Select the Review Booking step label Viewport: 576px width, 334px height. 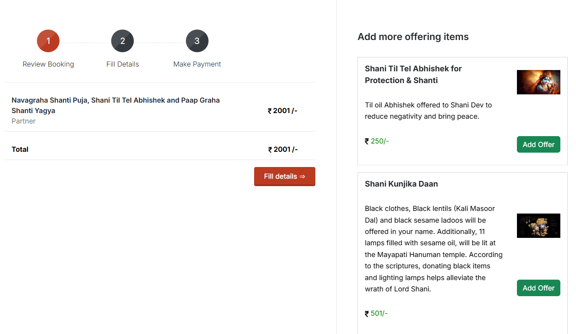(x=48, y=64)
